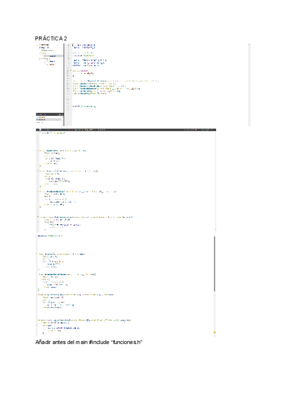Viewport: 294px width, 415px height.
Task: Select the code screenshot with the dark title bar
Action: tap(126, 181)
